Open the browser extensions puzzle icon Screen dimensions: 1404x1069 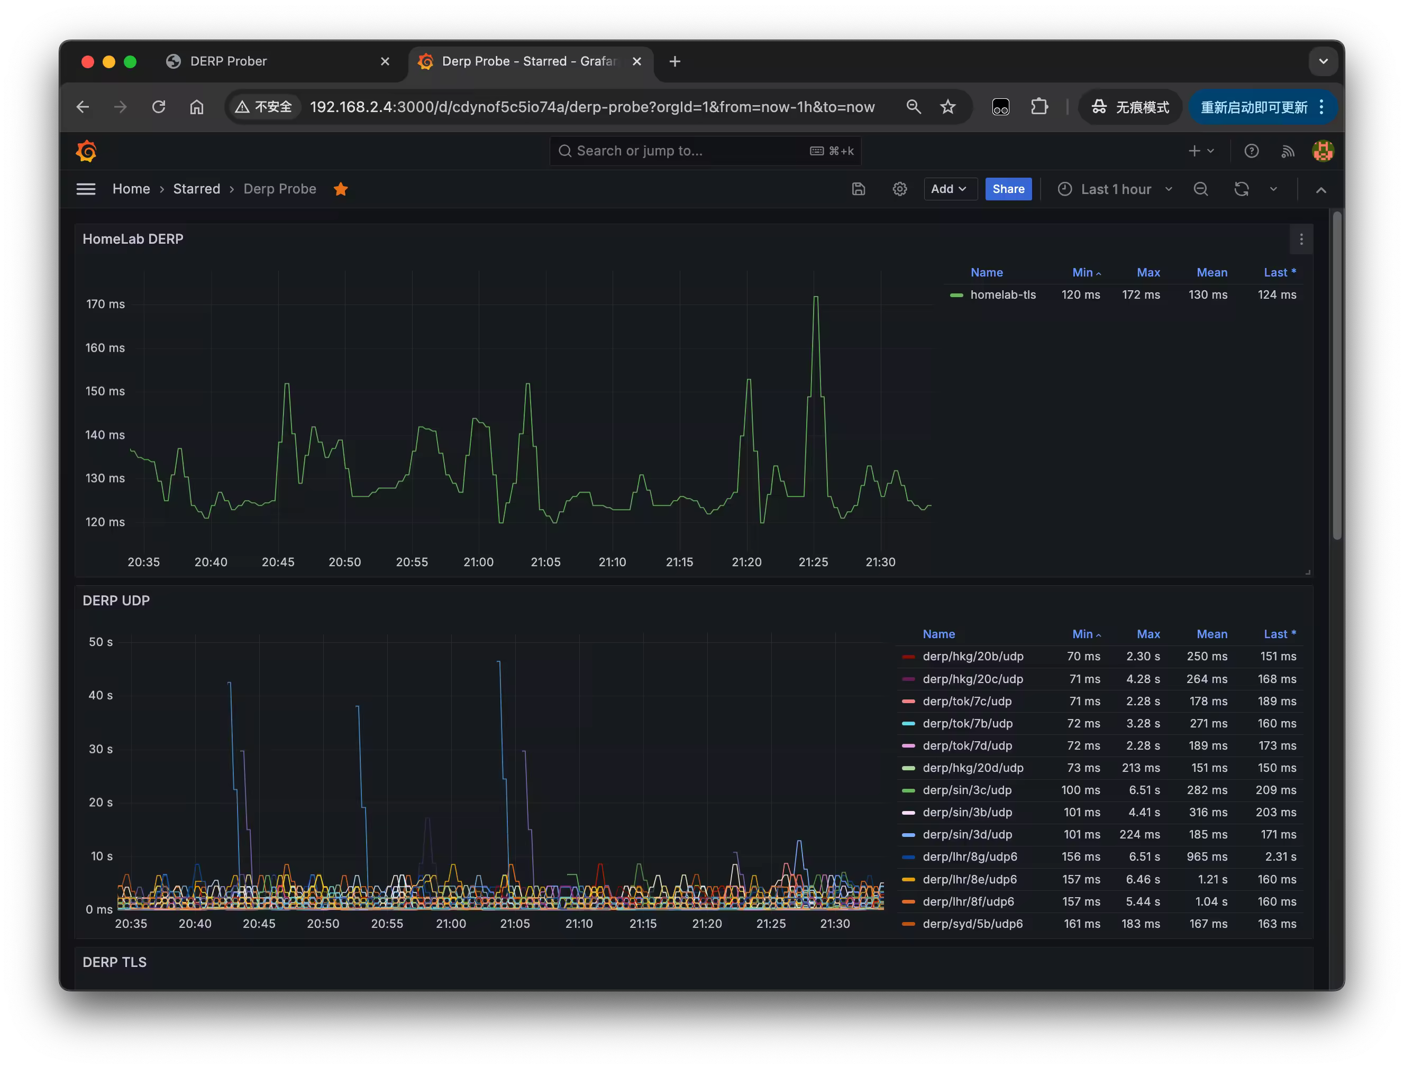(x=1038, y=107)
